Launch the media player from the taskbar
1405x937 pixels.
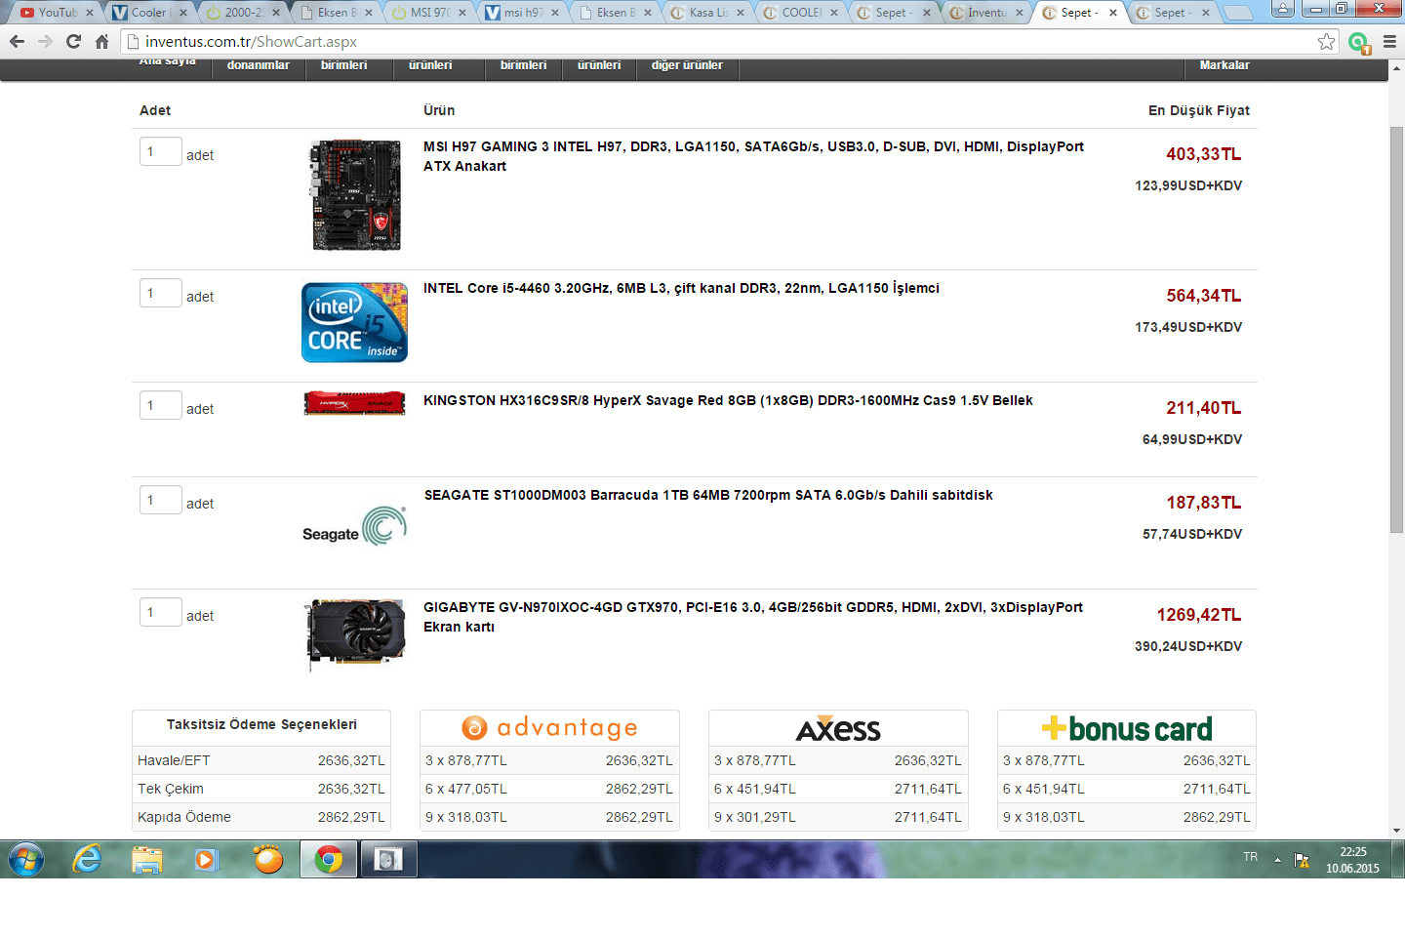tap(206, 860)
